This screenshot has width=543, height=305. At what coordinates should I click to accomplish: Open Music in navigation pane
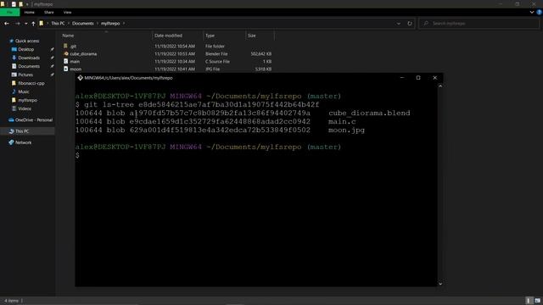tap(24, 91)
